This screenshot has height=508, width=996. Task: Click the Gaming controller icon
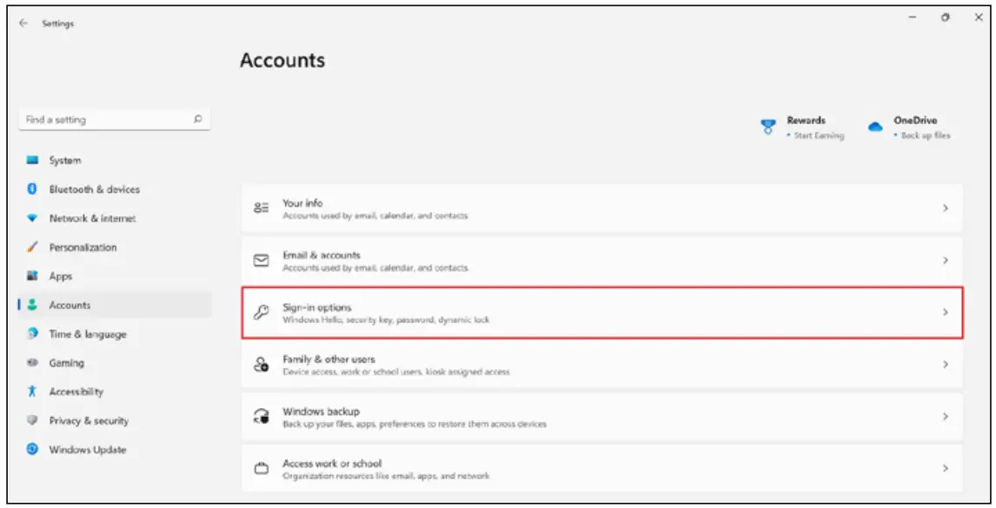(x=33, y=363)
